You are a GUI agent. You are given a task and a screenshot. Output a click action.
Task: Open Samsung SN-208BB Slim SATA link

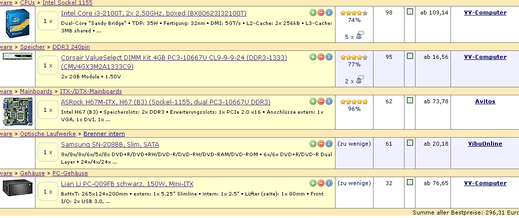[x=110, y=144]
